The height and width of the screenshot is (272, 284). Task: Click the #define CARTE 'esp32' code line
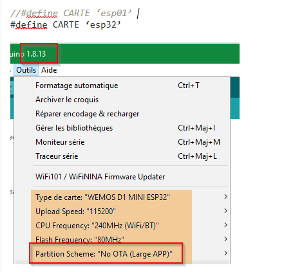coord(66,24)
